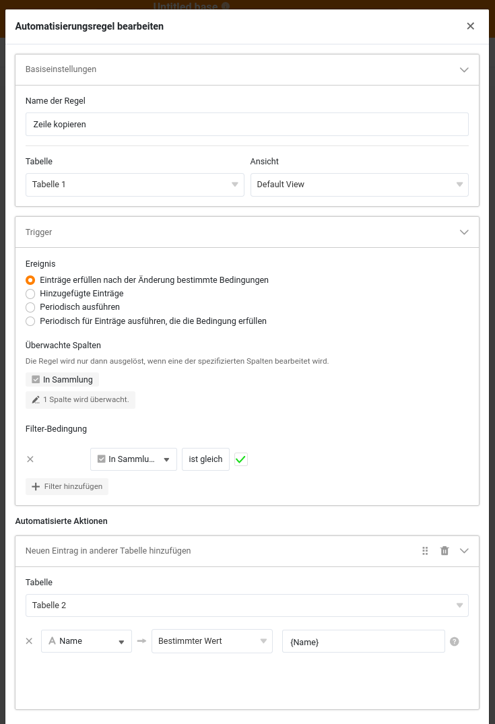Close the Automatisierungsregel bearbeiten dialog
The width and height of the screenshot is (495, 724).
pyautogui.click(x=470, y=26)
